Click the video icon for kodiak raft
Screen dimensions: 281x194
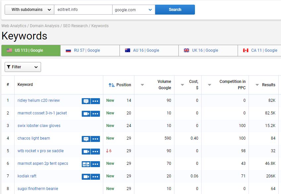point(86,176)
